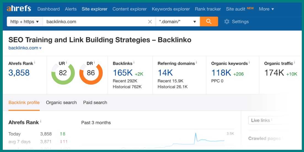Click the ahrefs logo

pyautogui.click(x=19, y=9)
